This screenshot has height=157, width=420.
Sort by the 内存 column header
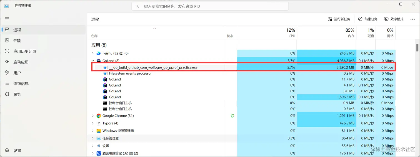(x=326, y=32)
